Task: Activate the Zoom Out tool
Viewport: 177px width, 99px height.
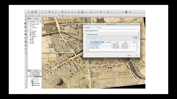Action: click(56, 12)
